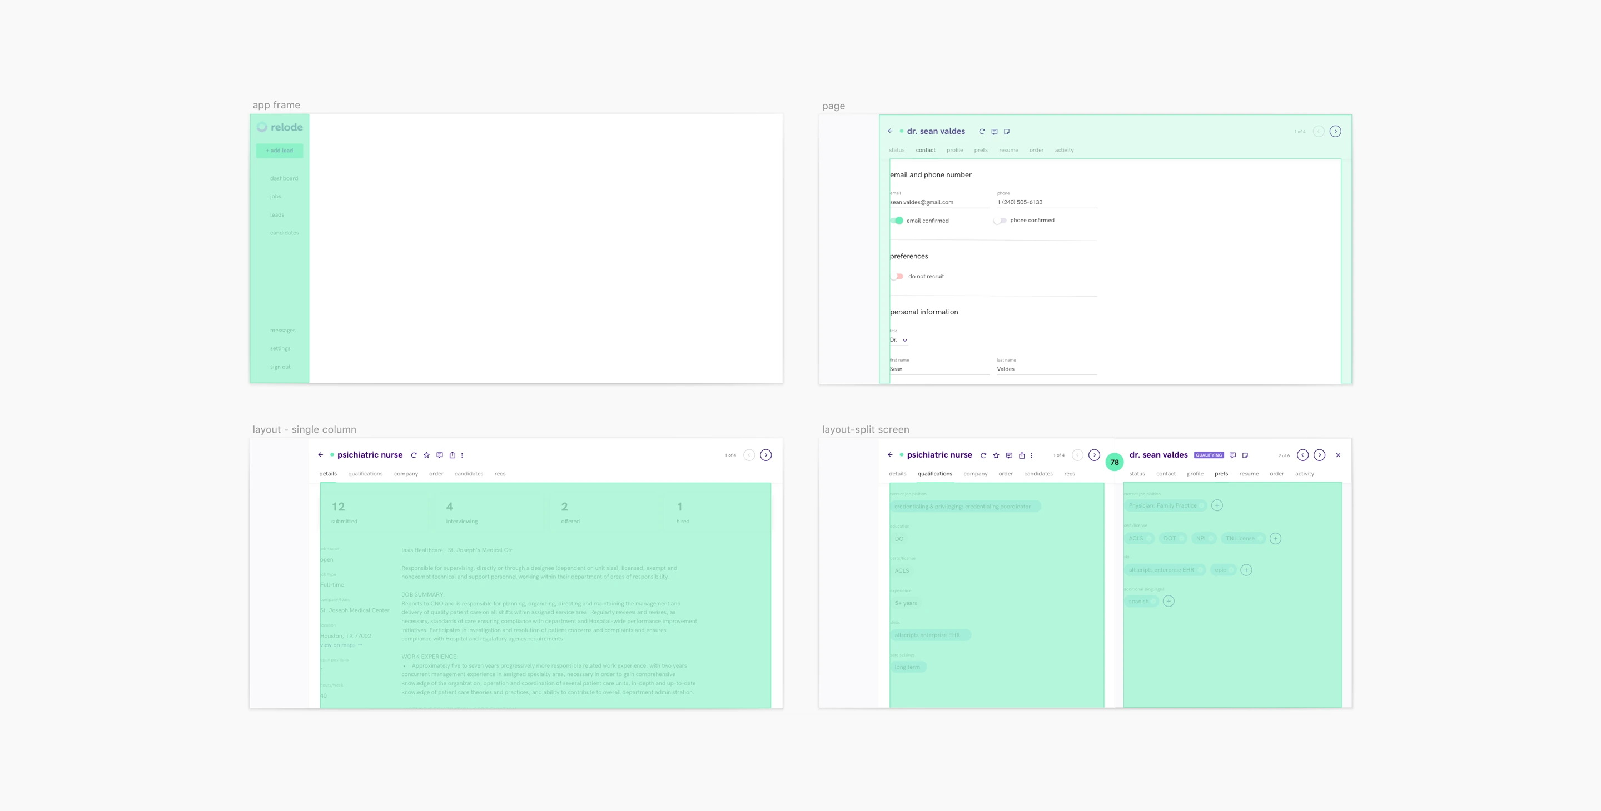Screen dimensions: 1601x811
Task: Open recs tab in single column layout
Action: click(500, 474)
